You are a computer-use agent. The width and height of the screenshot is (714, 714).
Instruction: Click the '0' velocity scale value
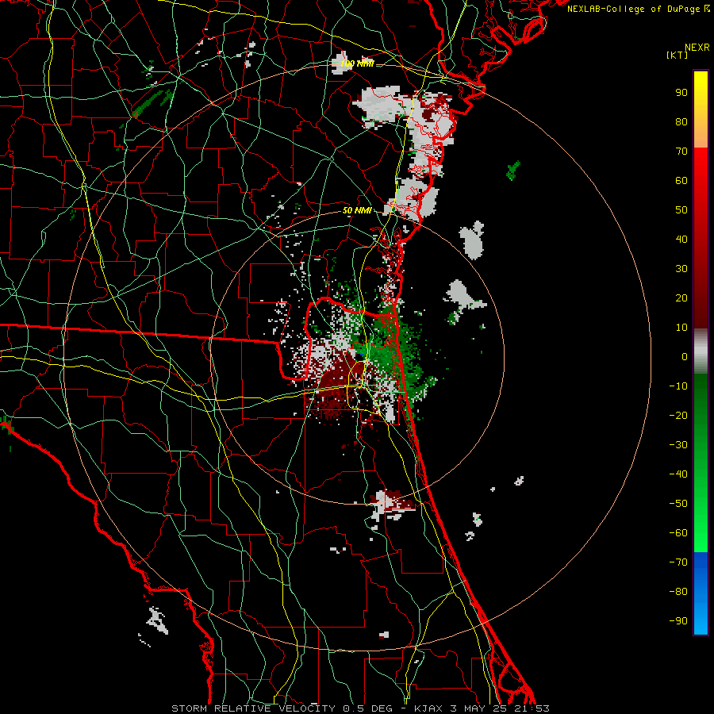[x=685, y=357]
